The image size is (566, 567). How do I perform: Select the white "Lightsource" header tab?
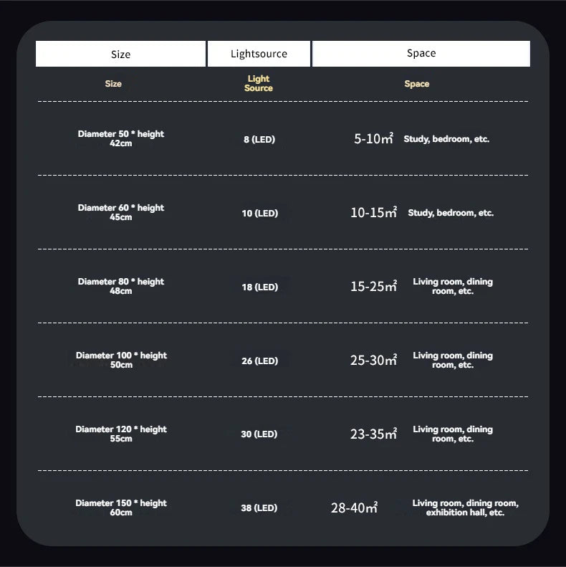tap(259, 54)
